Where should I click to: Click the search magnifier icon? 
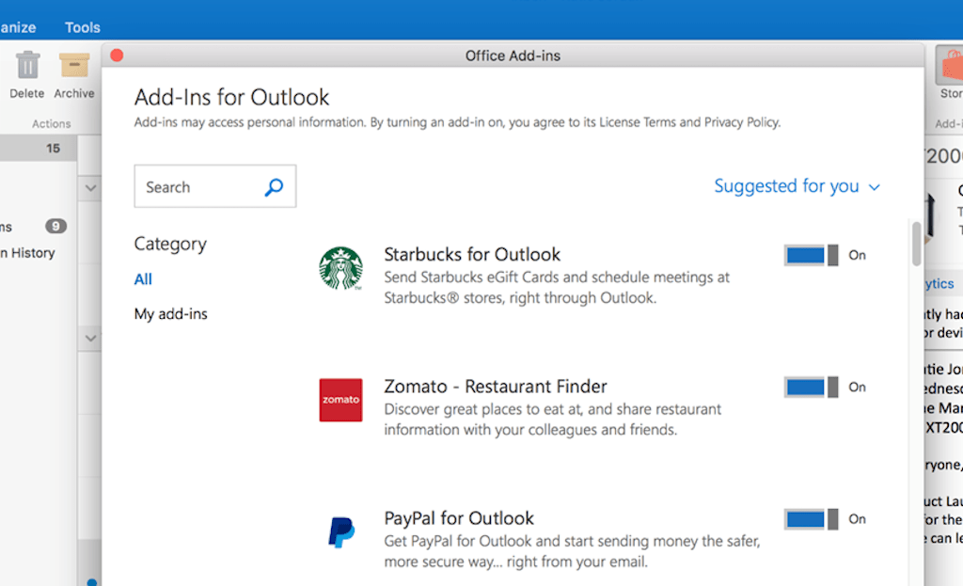273,186
